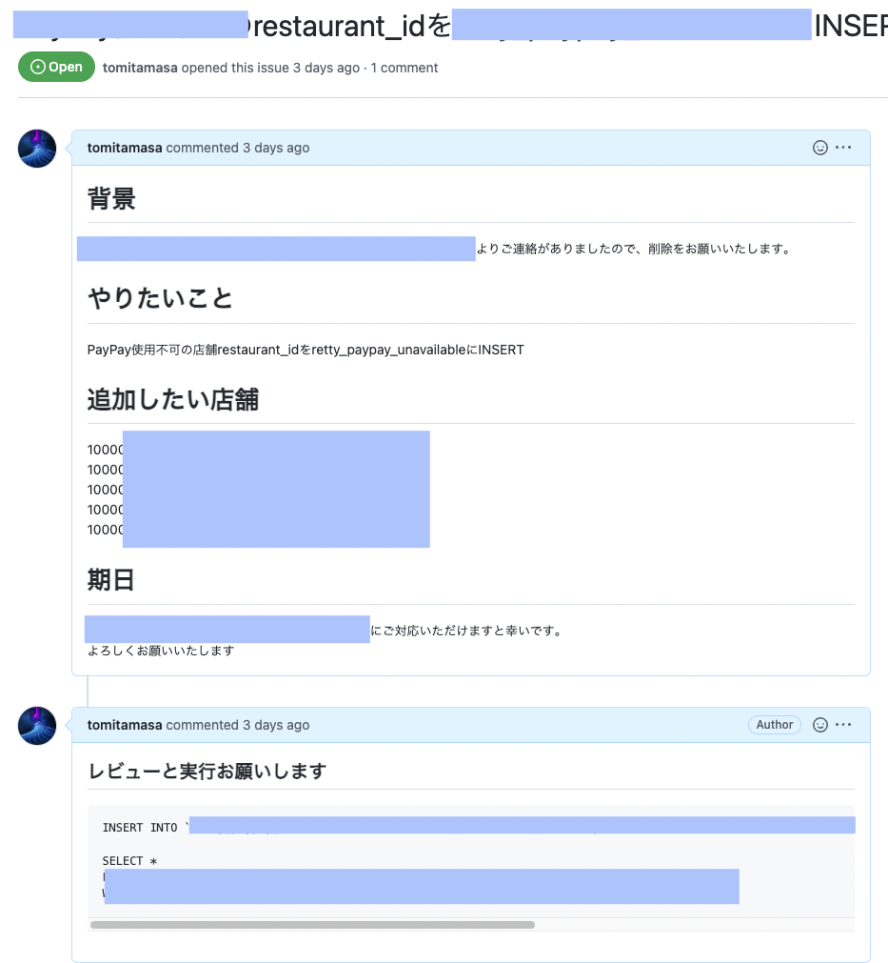Screen dimensions: 888x963
Task: Click the horizontal scrollbar under SQL code block
Action: point(312,925)
